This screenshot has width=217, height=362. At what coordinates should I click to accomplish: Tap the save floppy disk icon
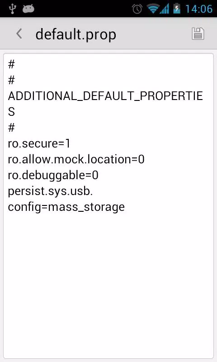[198, 33]
